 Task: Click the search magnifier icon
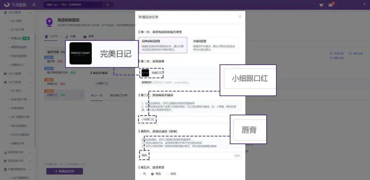[108, 5]
